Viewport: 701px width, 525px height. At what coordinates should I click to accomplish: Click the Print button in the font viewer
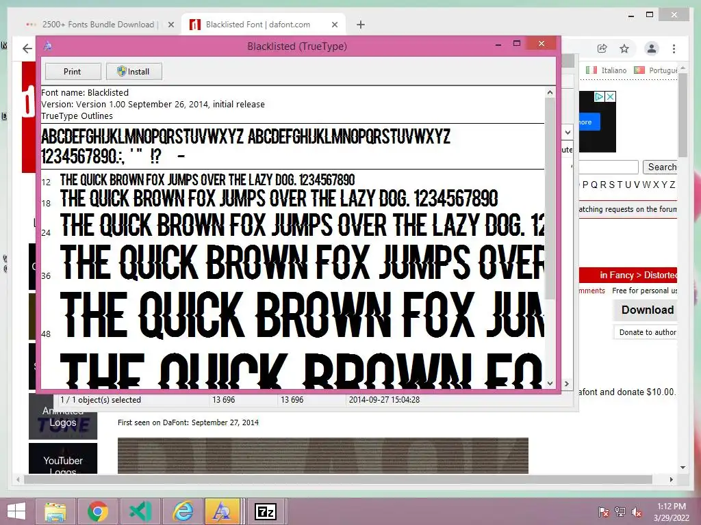[x=73, y=71]
